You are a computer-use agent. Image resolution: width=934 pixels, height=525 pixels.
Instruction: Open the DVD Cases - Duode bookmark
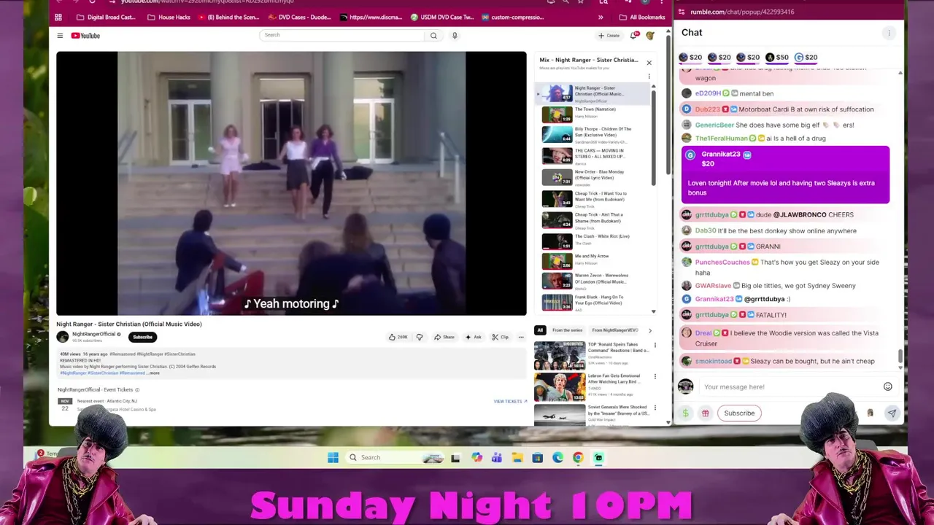click(x=300, y=17)
